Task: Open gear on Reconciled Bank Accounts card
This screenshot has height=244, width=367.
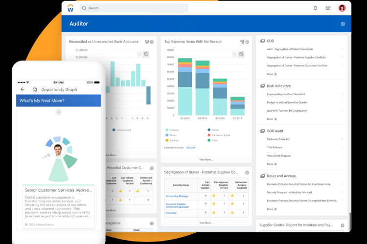Action: (x=152, y=42)
